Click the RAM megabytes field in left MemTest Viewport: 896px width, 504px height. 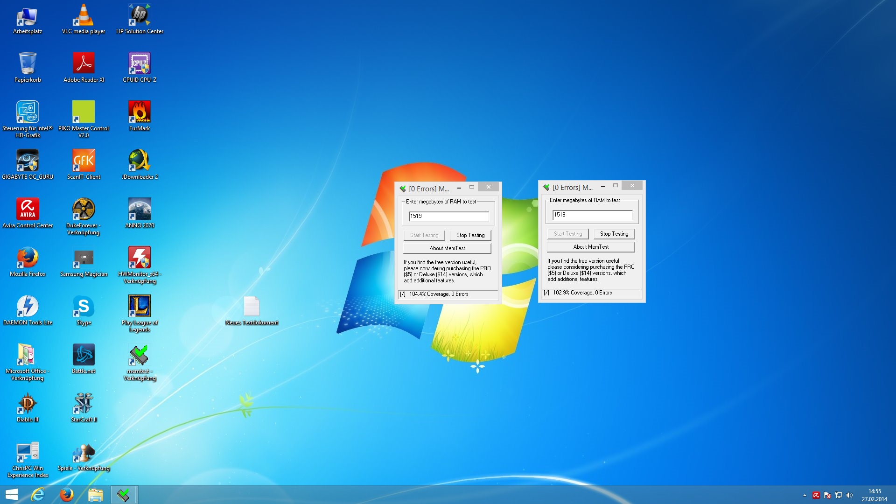(448, 216)
